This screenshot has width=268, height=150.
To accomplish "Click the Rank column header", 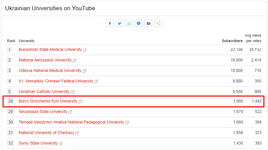I will click(11, 41).
